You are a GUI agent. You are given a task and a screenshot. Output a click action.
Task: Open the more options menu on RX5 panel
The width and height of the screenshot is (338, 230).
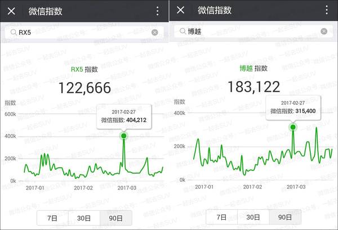[158, 11]
